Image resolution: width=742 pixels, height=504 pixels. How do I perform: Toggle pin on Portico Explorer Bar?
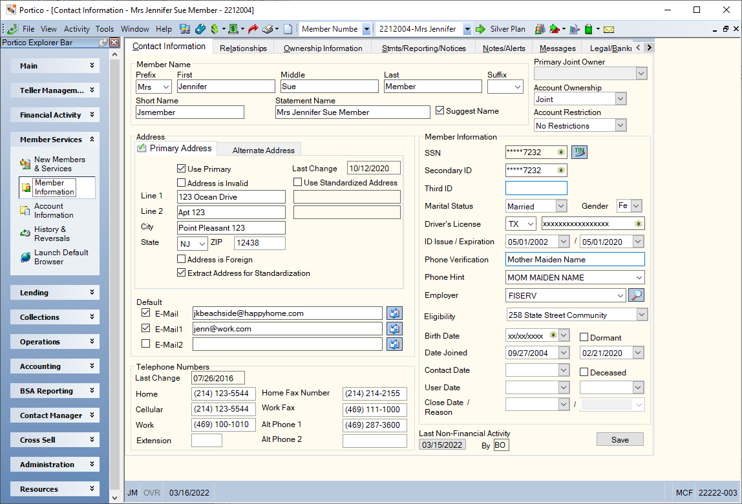(x=103, y=43)
